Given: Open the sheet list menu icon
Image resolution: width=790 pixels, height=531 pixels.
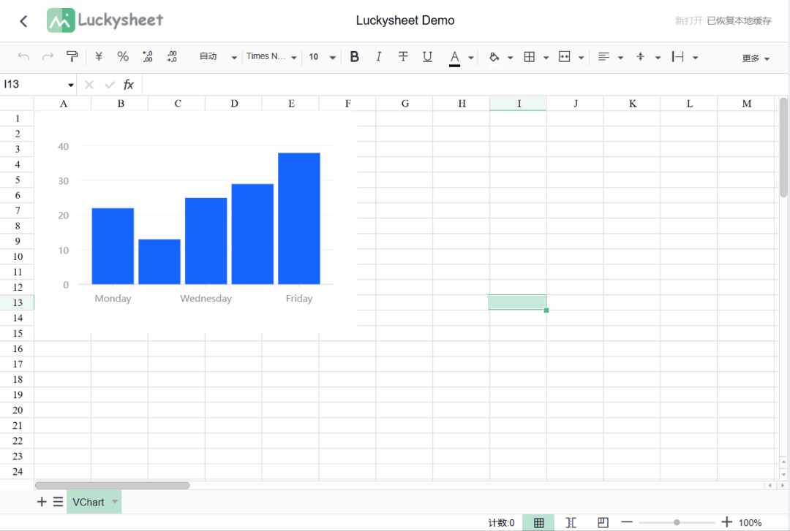Looking at the screenshot, I should [58, 502].
